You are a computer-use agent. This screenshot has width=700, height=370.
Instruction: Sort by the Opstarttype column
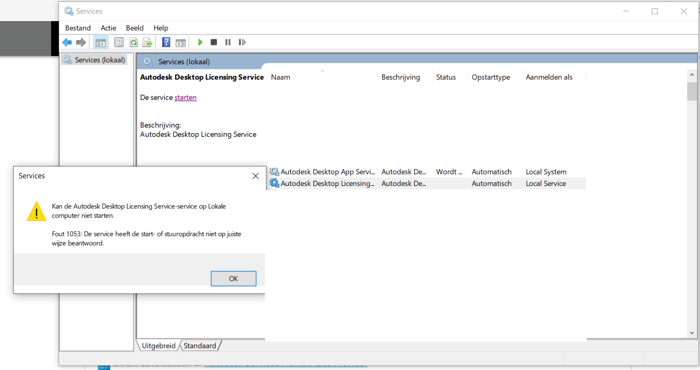(495, 77)
